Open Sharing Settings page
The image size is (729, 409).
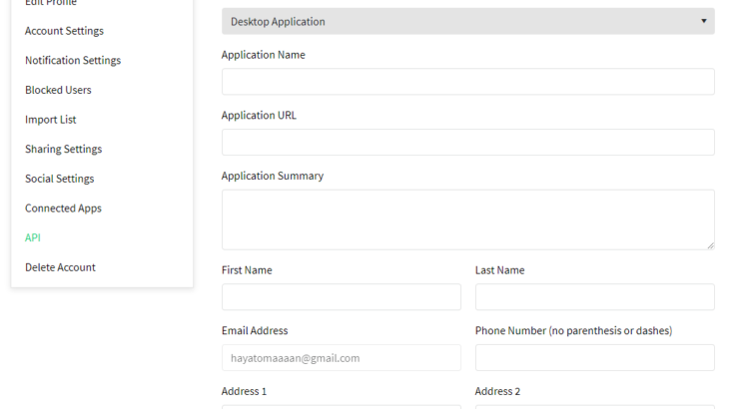coord(63,150)
